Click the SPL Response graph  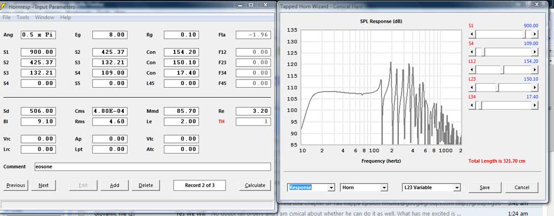point(381,87)
